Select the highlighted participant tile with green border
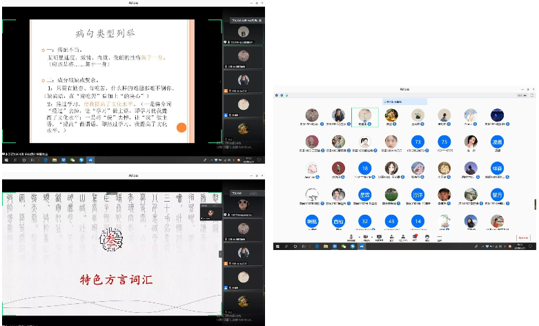 point(364,115)
